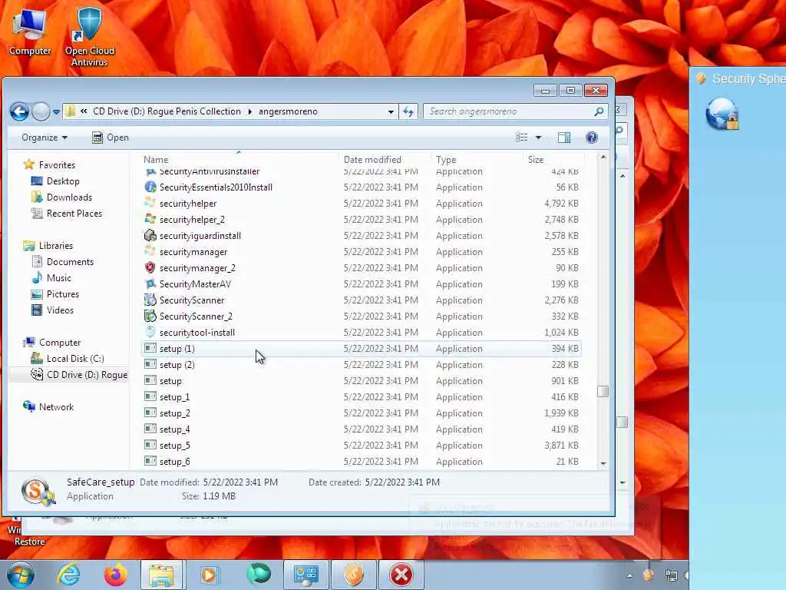Open Network in navigation pane
This screenshot has width=786, height=590.
coord(48,407)
